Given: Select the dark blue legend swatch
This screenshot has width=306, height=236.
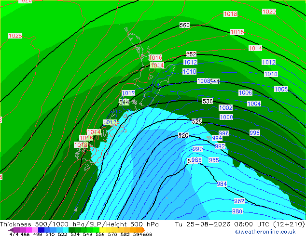Looking at the screenshot, I should 41,230.
